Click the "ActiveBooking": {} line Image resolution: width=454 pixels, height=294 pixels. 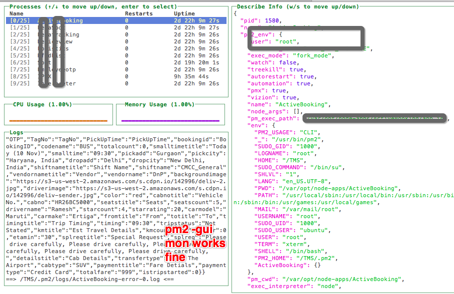tap(287, 265)
